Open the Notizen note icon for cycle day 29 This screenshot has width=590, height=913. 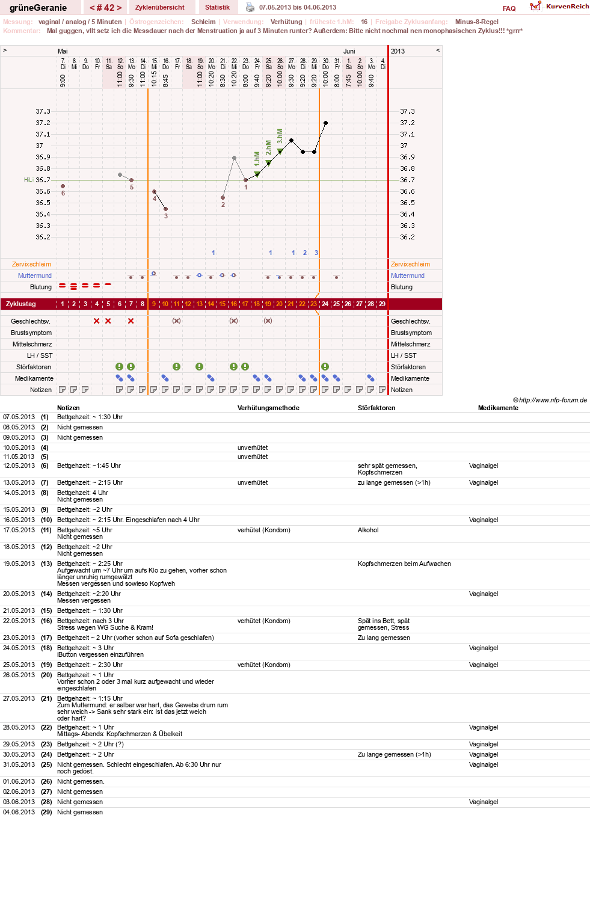(x=383, y=390)
